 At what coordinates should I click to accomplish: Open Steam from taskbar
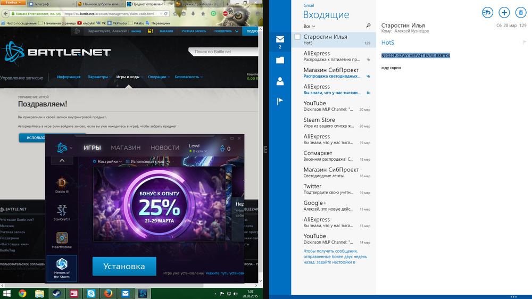57,293
